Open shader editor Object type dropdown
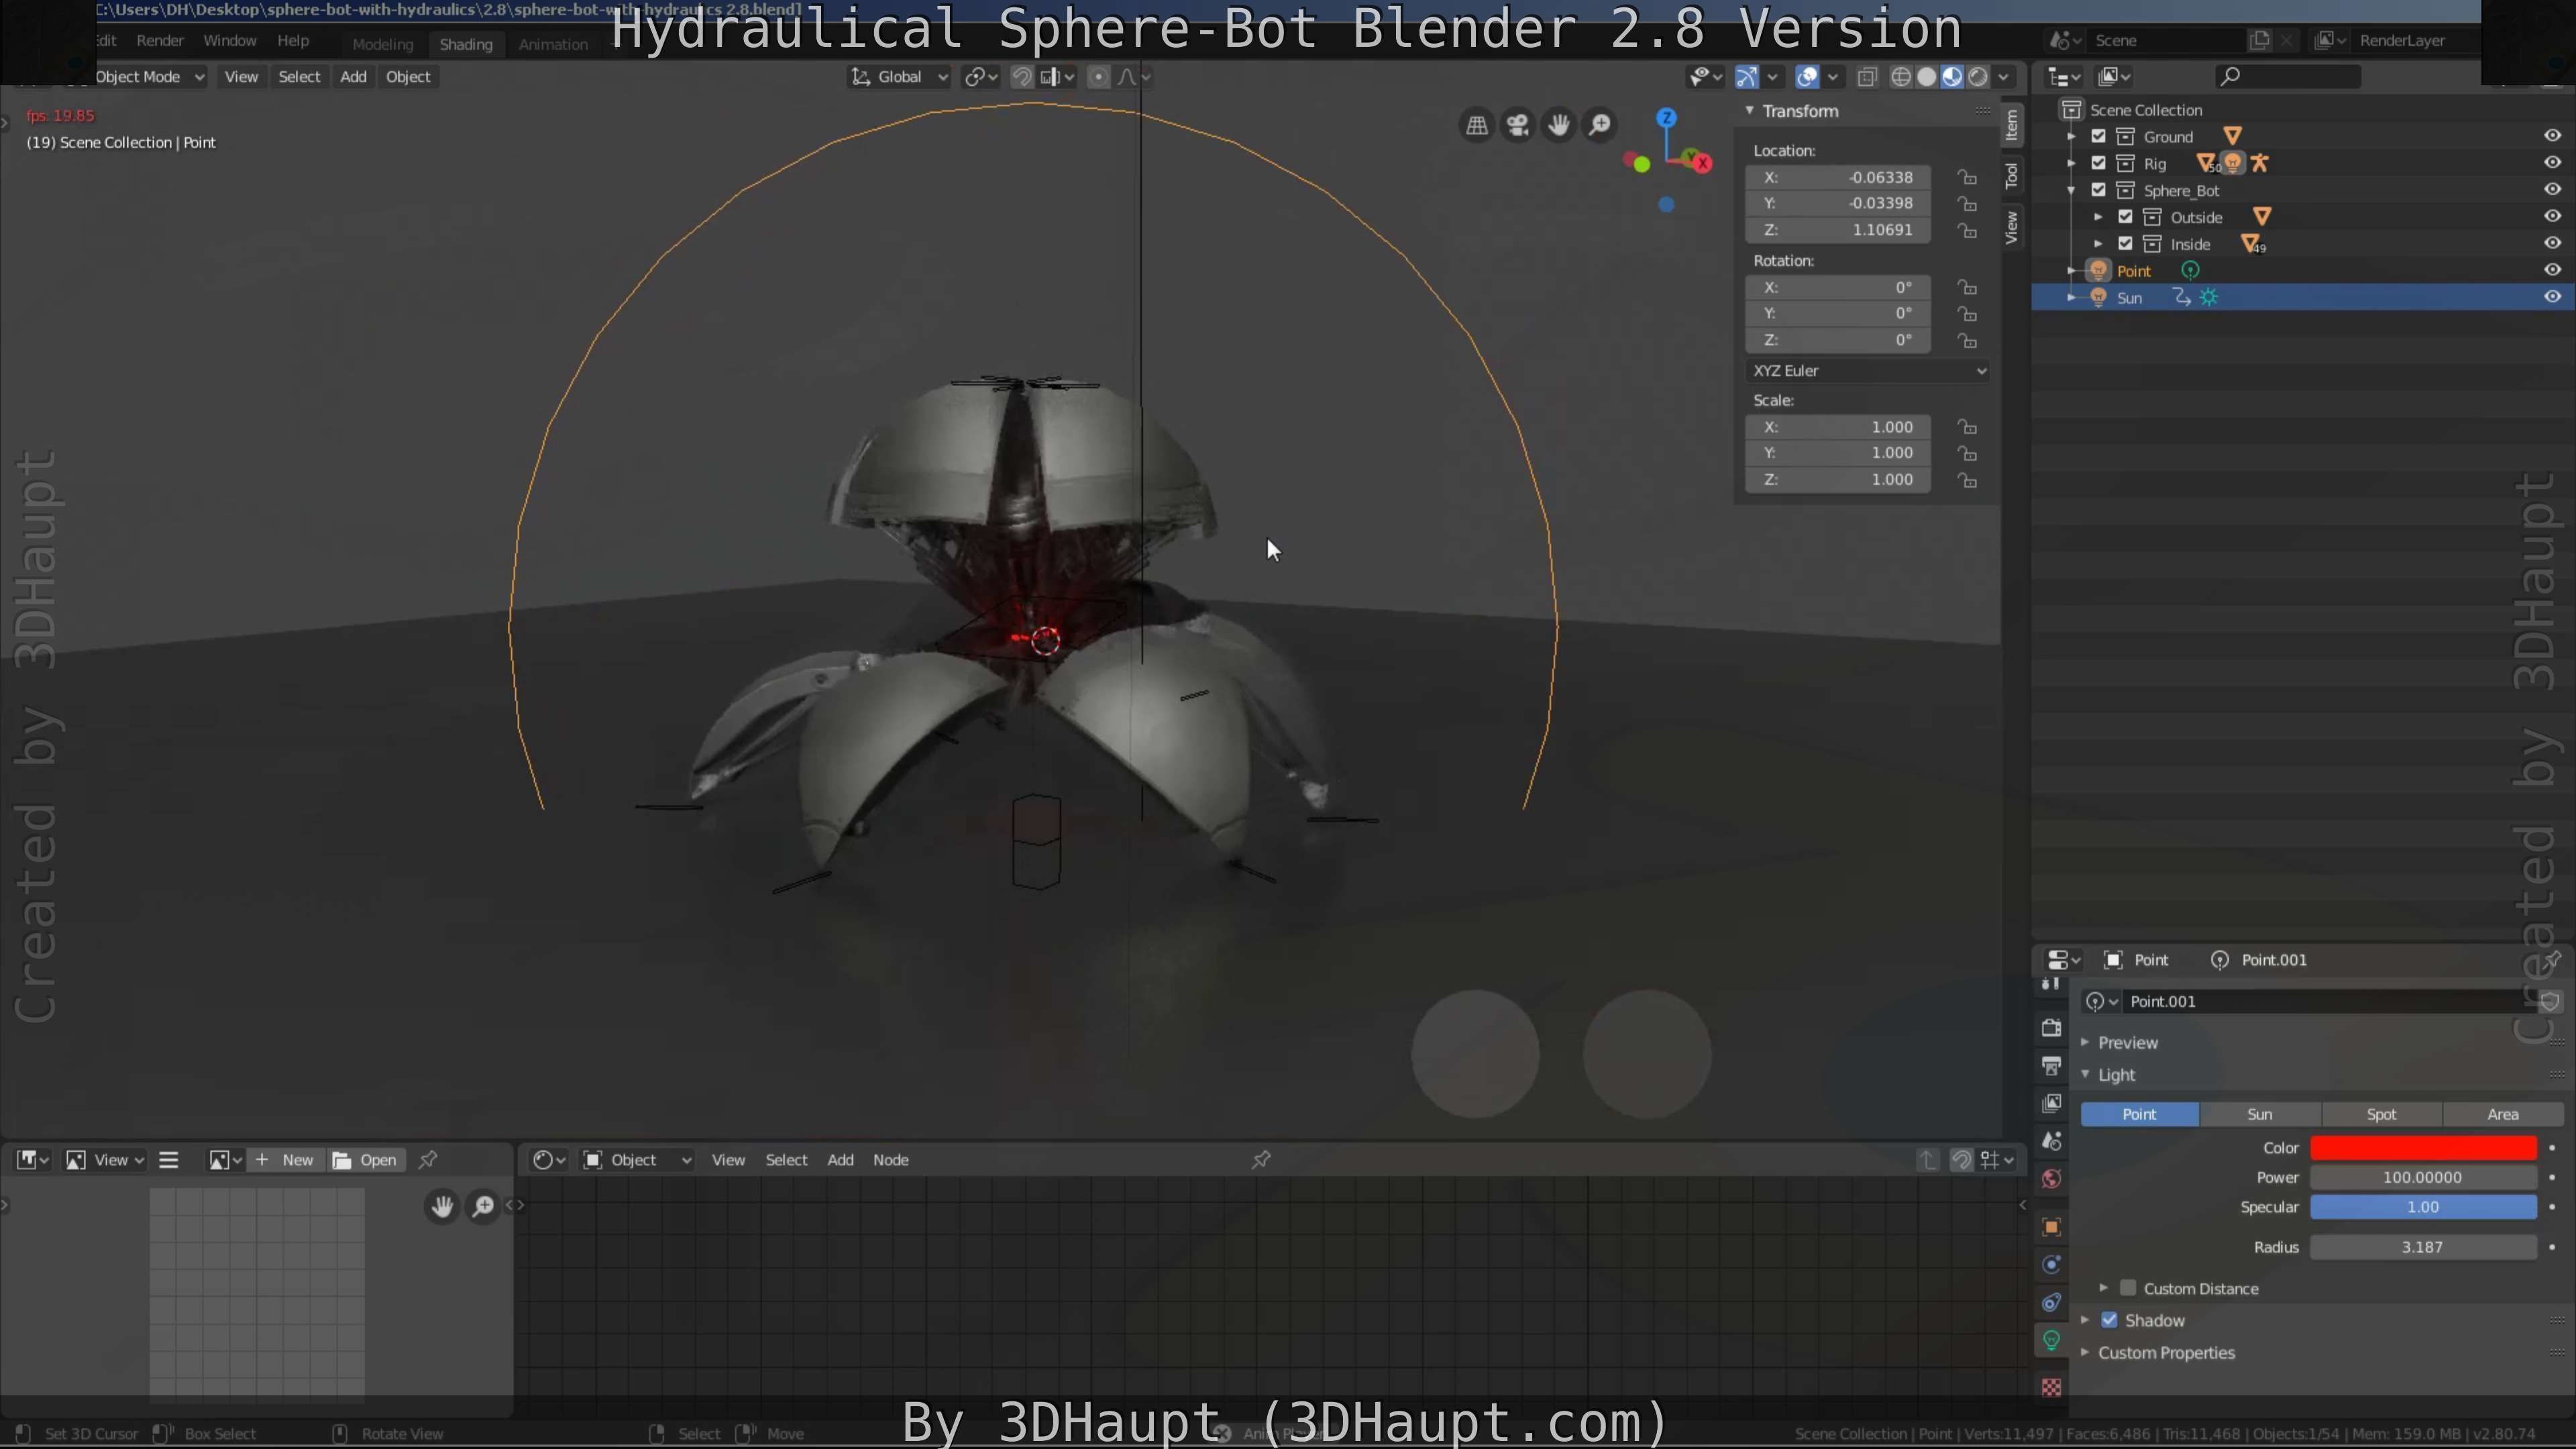This screenshot has height=1449, width=2576. click(637, 1160)
